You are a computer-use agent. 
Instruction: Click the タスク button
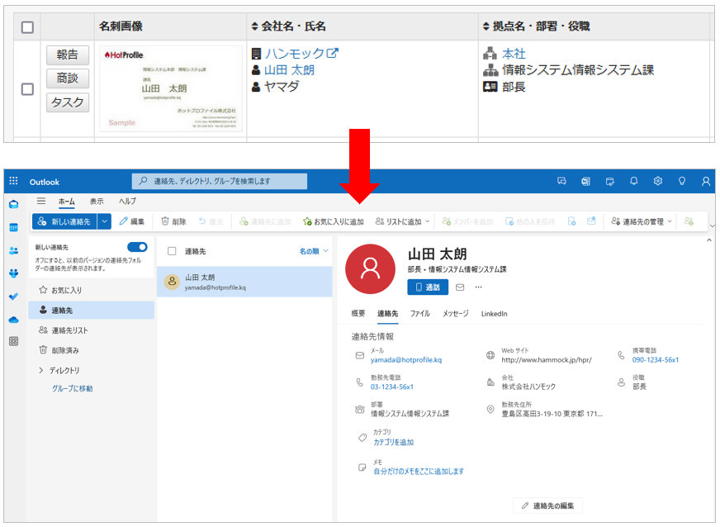pos(68,102)
